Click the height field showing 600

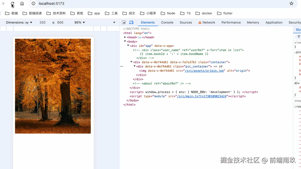point(60,23)
